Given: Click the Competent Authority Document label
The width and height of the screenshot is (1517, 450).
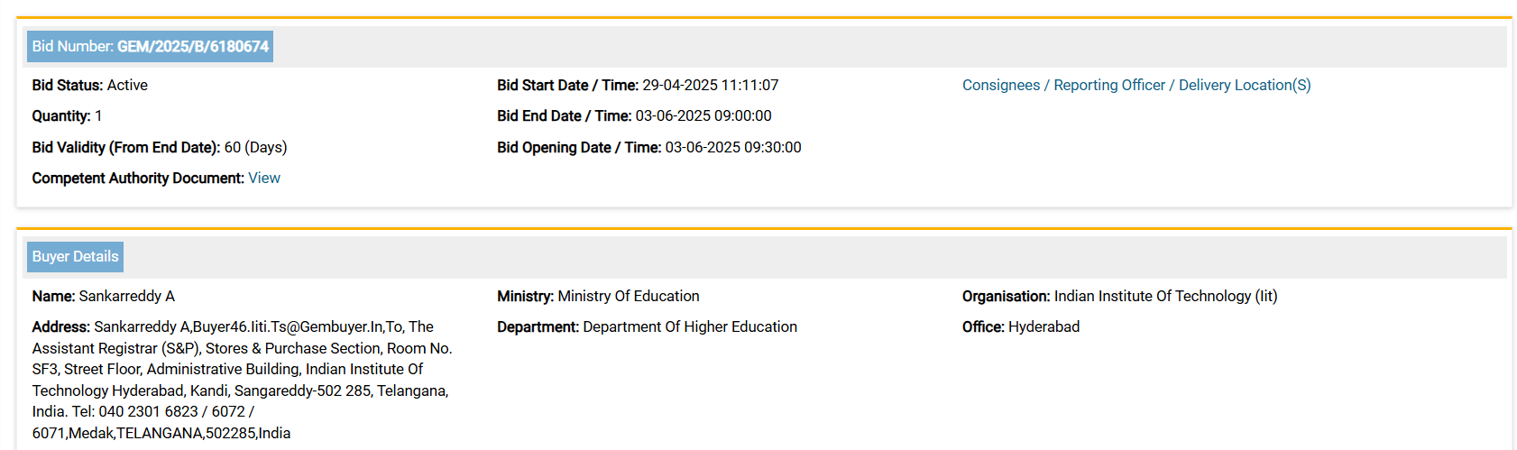Looking at the screenshot, I should tap(138, 179).
